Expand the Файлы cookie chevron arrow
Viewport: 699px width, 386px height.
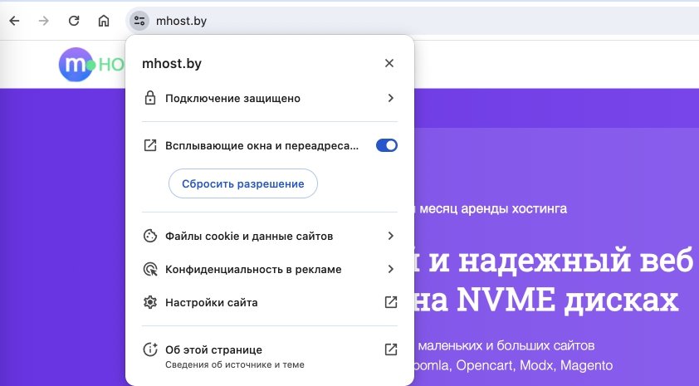pyautogui.click(x=391, y=236)
